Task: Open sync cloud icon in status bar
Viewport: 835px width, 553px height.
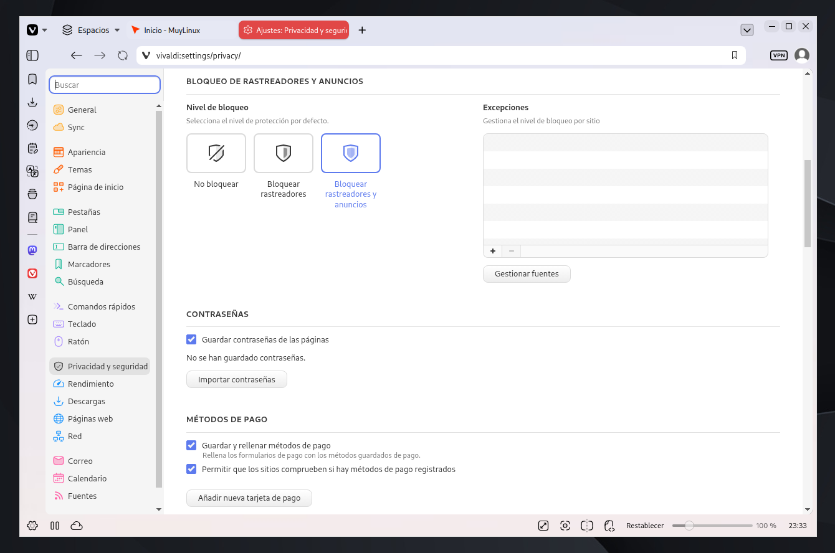Action: 77,526
